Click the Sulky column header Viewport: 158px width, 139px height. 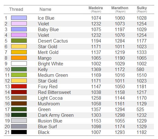pos(142,9)
